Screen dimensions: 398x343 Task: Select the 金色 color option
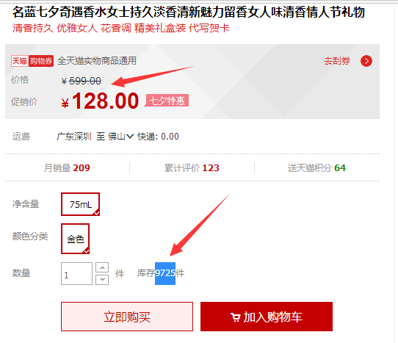pyautogui.click(x=75, y=239)
